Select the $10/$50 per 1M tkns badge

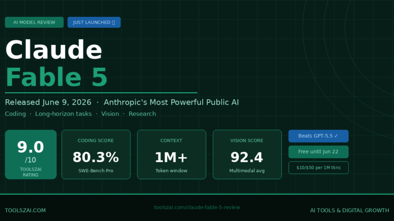click(x=318, y=167)
